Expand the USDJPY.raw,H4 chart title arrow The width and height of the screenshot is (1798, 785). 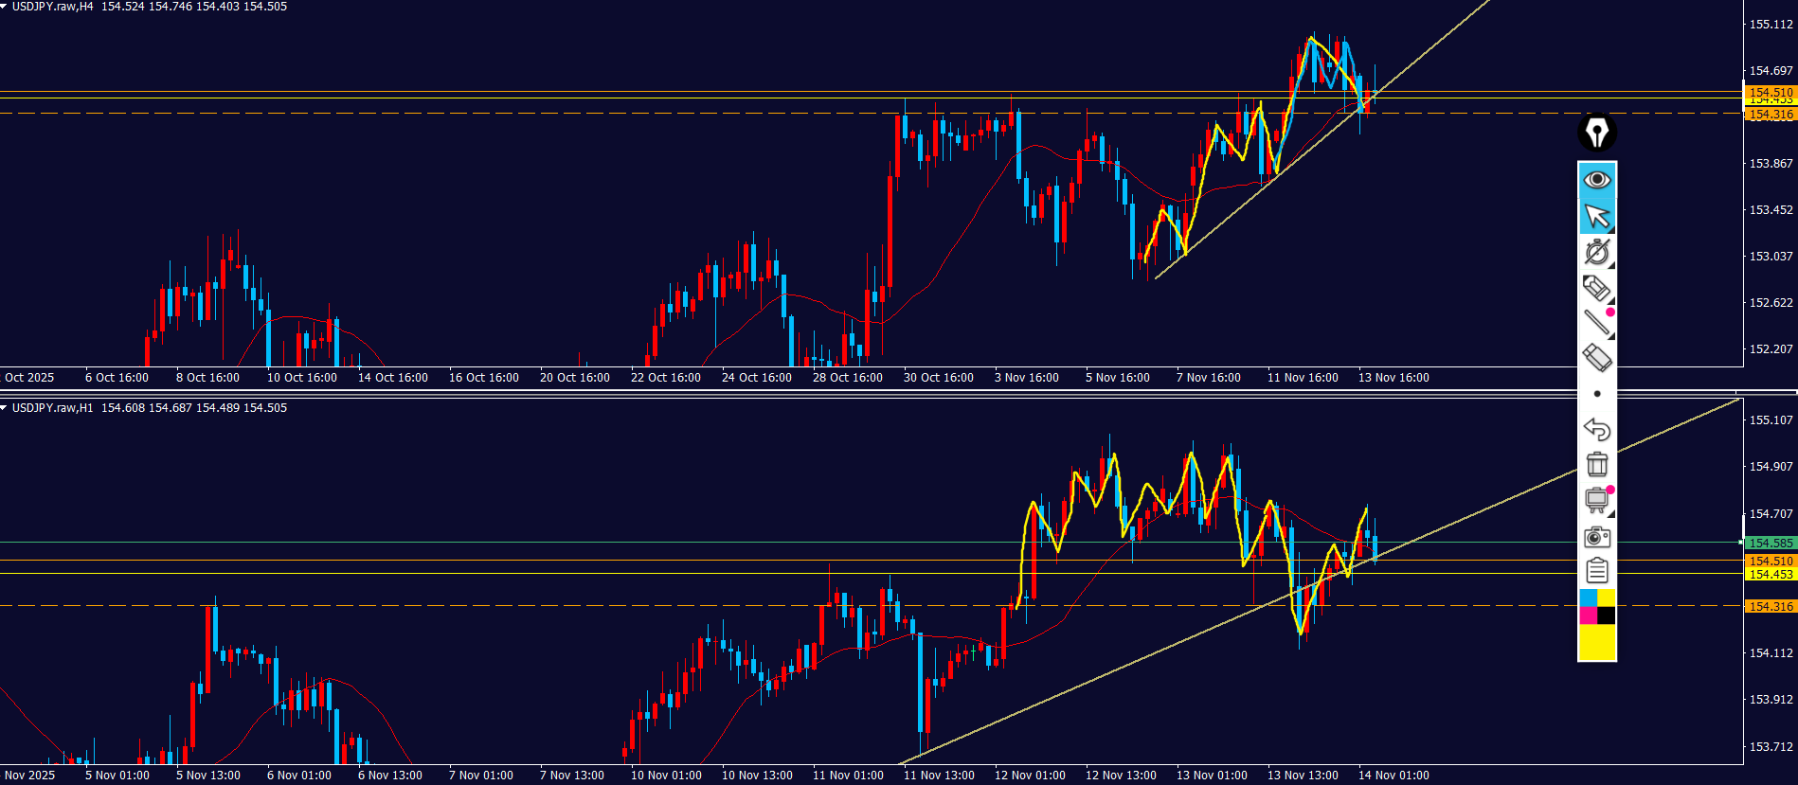tap(5, 7)
